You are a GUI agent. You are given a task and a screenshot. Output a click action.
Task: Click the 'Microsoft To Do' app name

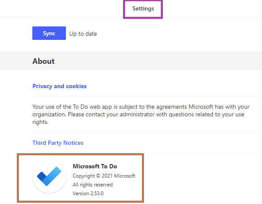point(95,166)
